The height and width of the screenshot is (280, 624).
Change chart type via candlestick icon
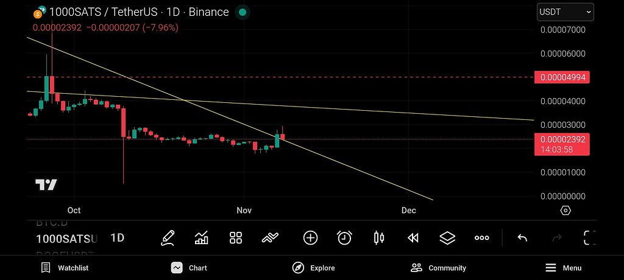(x=378, y=237)
